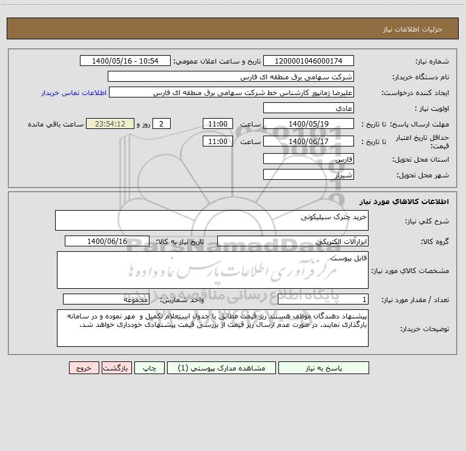Click the label تاریخ نیاز به کالا
The image size is (466, 451).
click(x=180, y=242)
